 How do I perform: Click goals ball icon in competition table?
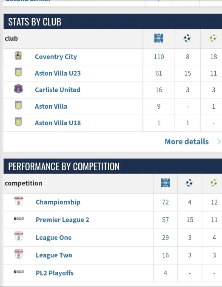189,183
